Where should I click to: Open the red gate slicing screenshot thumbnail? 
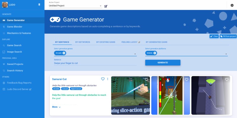171,95
